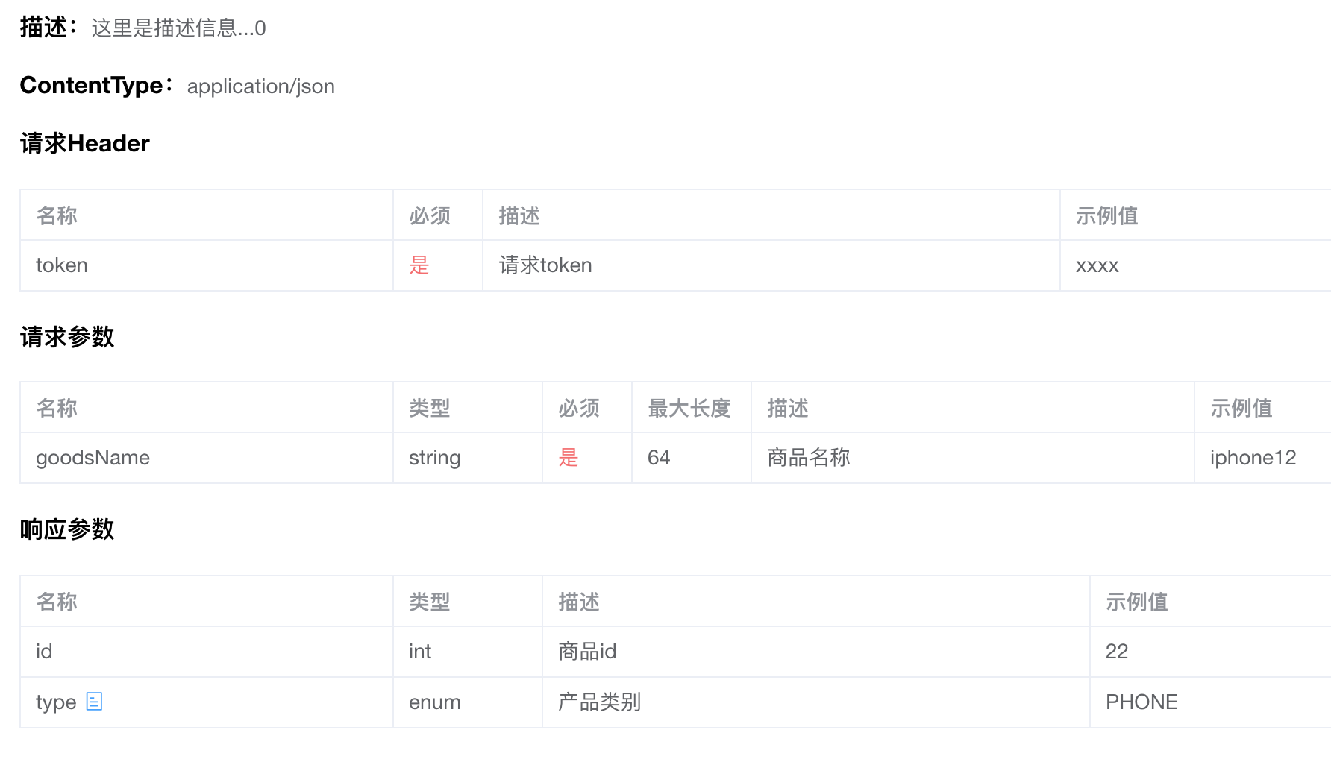This screenshot has width=1331, height=759.
Task: Select the application/json ContentType text
Action: click(260, 86)
